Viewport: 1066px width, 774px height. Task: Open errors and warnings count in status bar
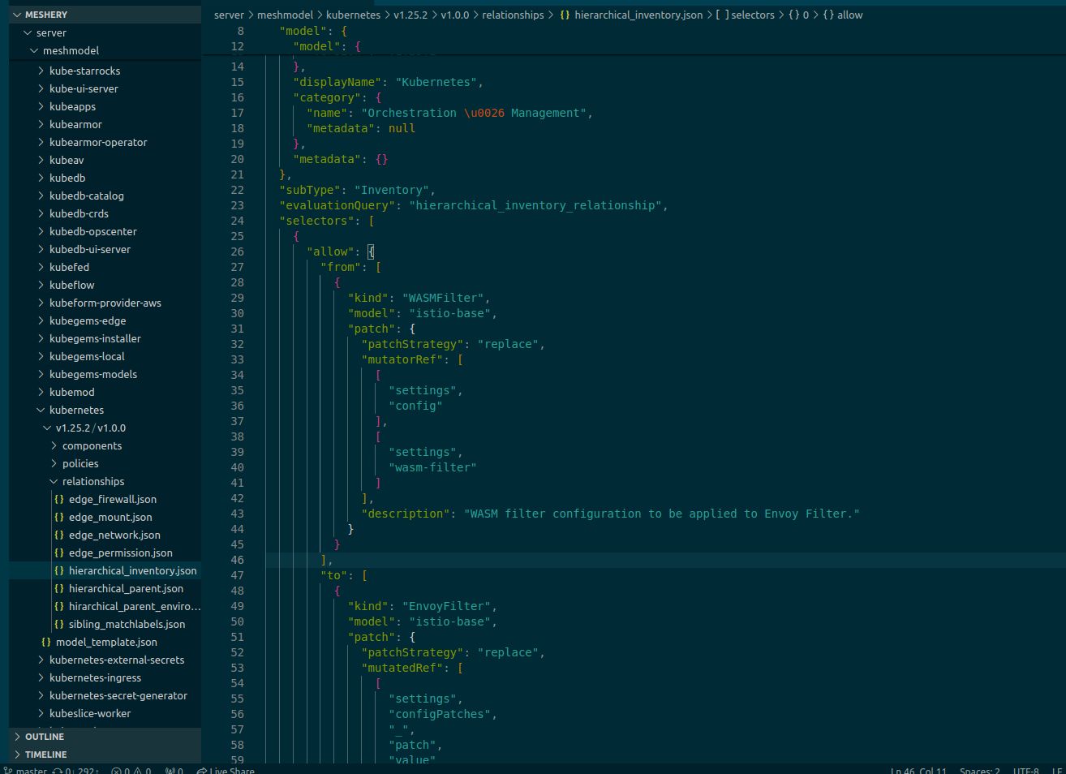131,770
